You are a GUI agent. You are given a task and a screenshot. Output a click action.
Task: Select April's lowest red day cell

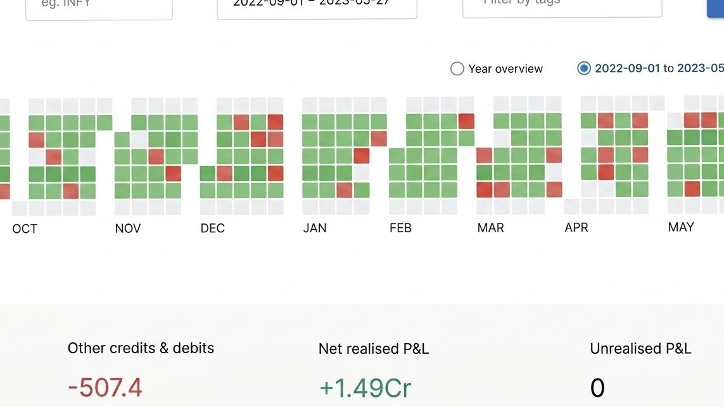click(x=606, y=172)
